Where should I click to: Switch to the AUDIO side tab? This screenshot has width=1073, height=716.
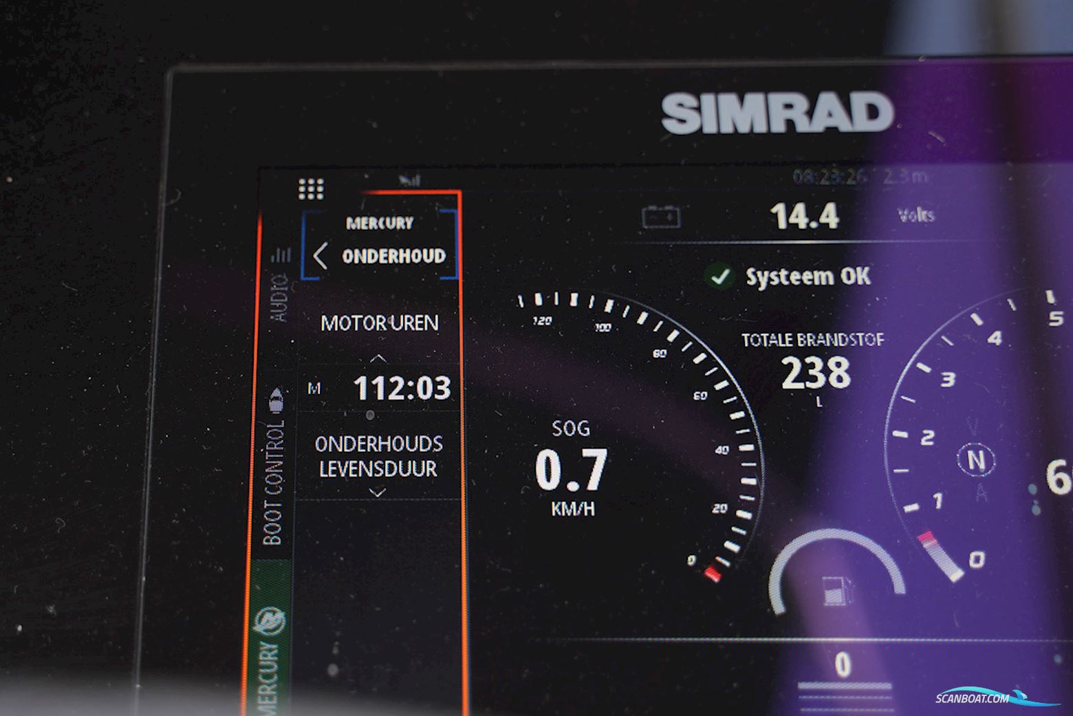tap(278, 297)
